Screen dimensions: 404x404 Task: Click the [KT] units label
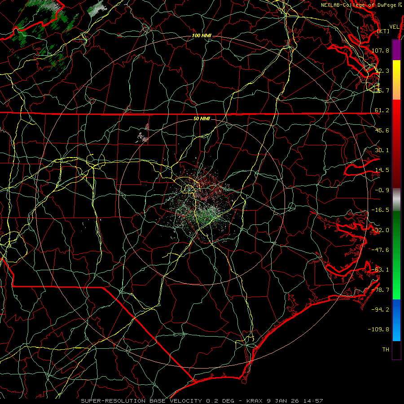coord(383,31)
